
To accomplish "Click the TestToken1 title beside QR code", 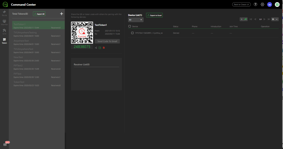I will coord(101,25).
